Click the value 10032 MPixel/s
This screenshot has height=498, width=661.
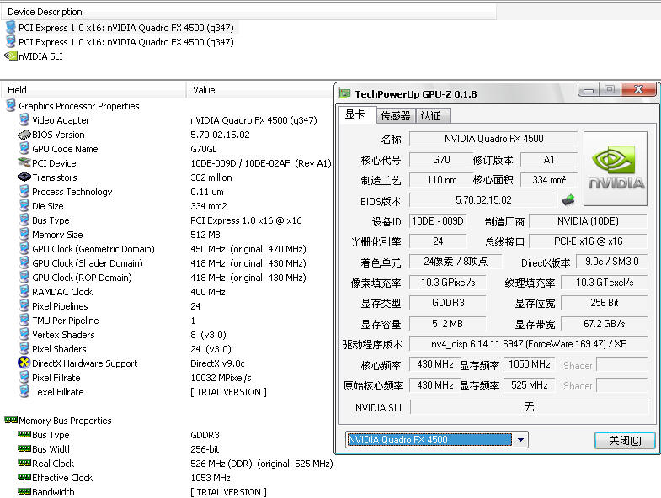click(221, 378)
